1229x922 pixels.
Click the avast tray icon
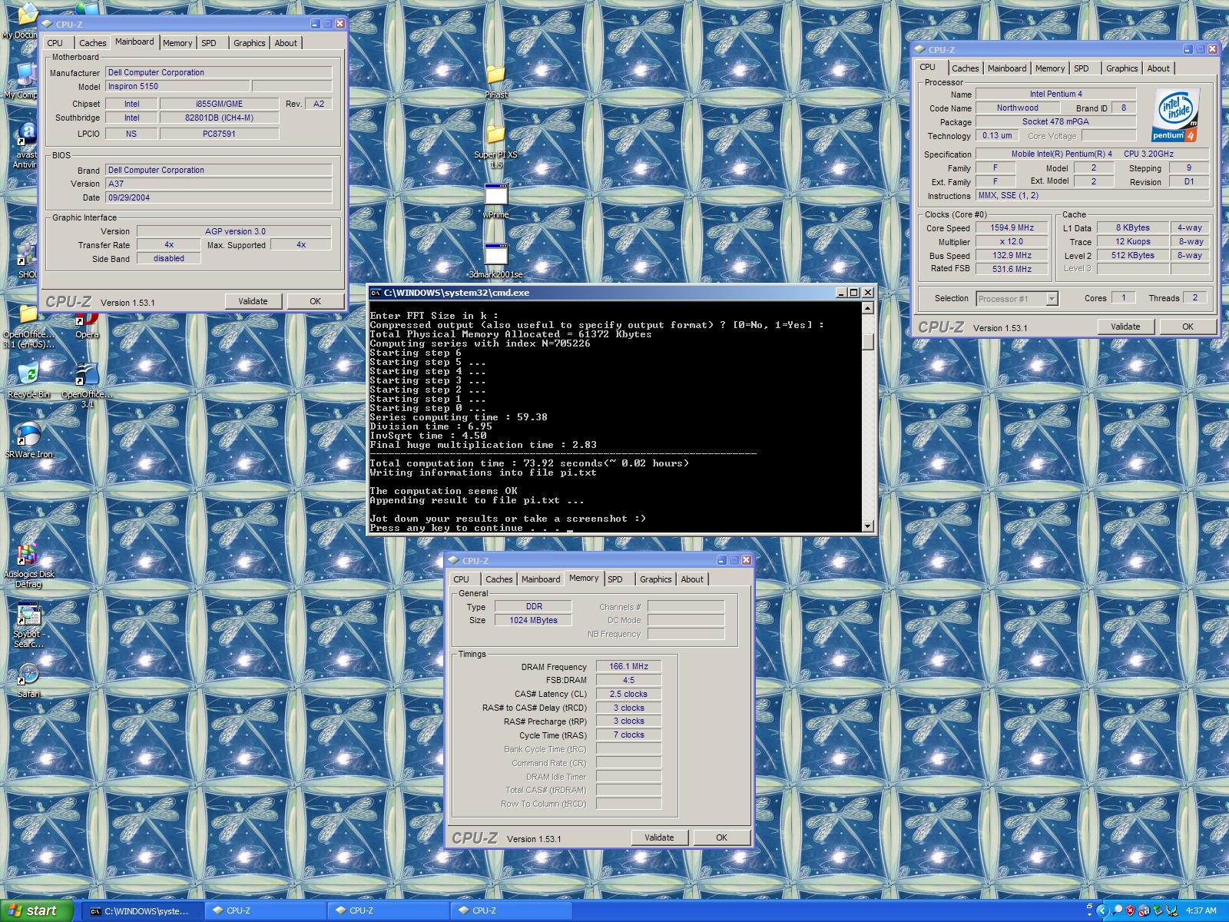pyautogui.click(x=1145, y=910)
